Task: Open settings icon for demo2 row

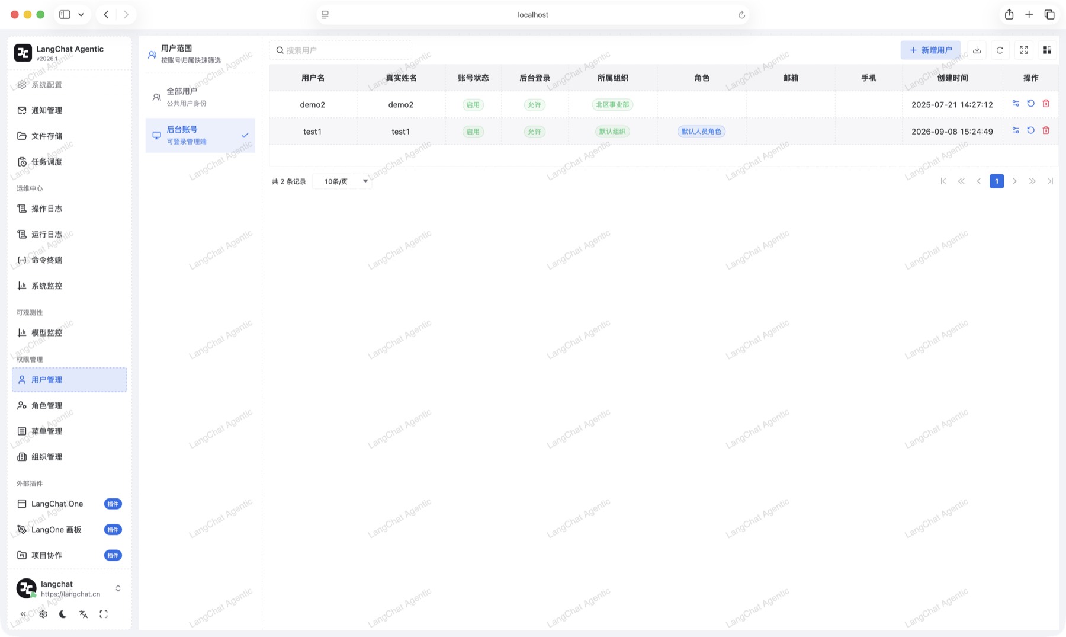Action: [1016, 104]
